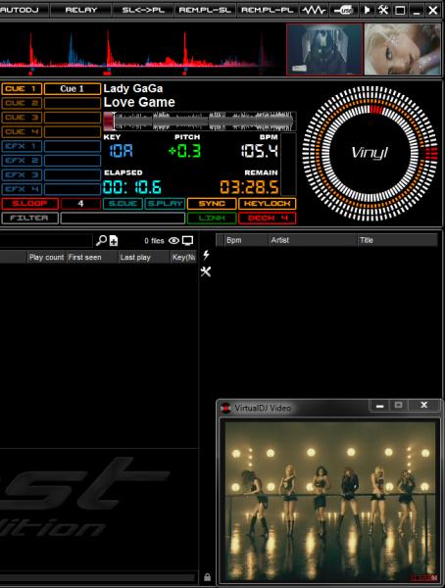Sort by Play count column header
Viewport: 445px width, 588px height.
coord(46,257)
